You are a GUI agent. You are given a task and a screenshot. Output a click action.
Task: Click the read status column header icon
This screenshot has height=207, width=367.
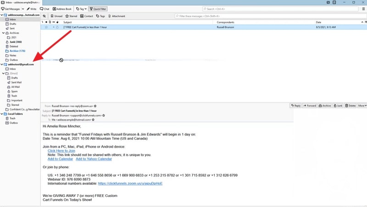54,22
